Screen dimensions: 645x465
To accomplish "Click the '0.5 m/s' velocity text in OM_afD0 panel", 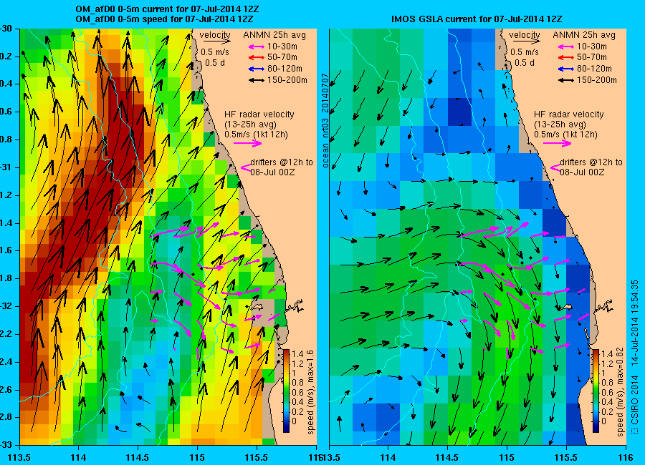I will click(215, 52).
